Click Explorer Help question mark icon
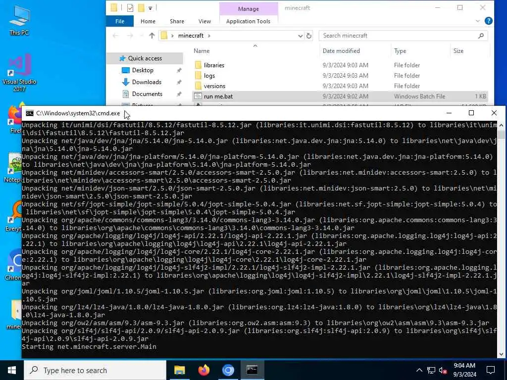Viewport: 507px width, 380px height. (489, 21)
